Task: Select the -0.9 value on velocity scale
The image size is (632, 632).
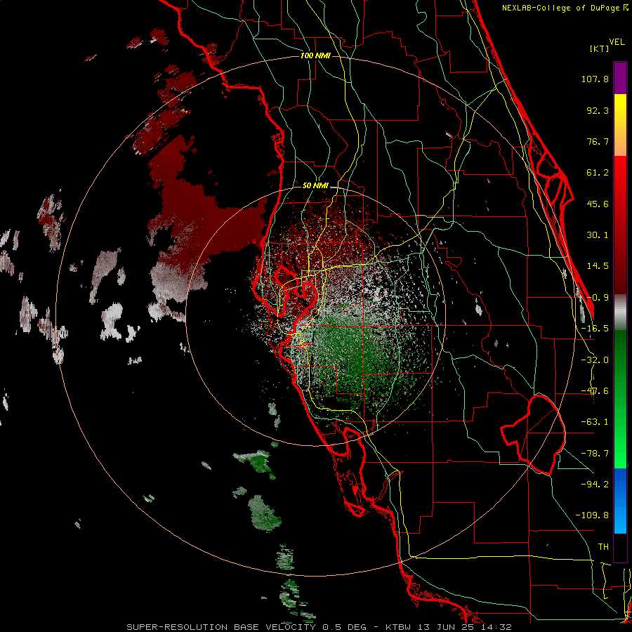Action: pos(598,298)
